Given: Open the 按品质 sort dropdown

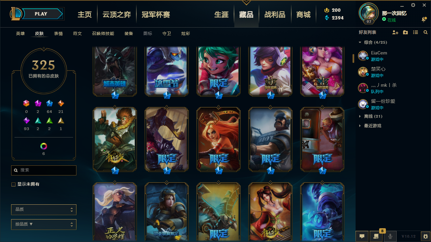Looking at the screenshot, I should point(44,224).
